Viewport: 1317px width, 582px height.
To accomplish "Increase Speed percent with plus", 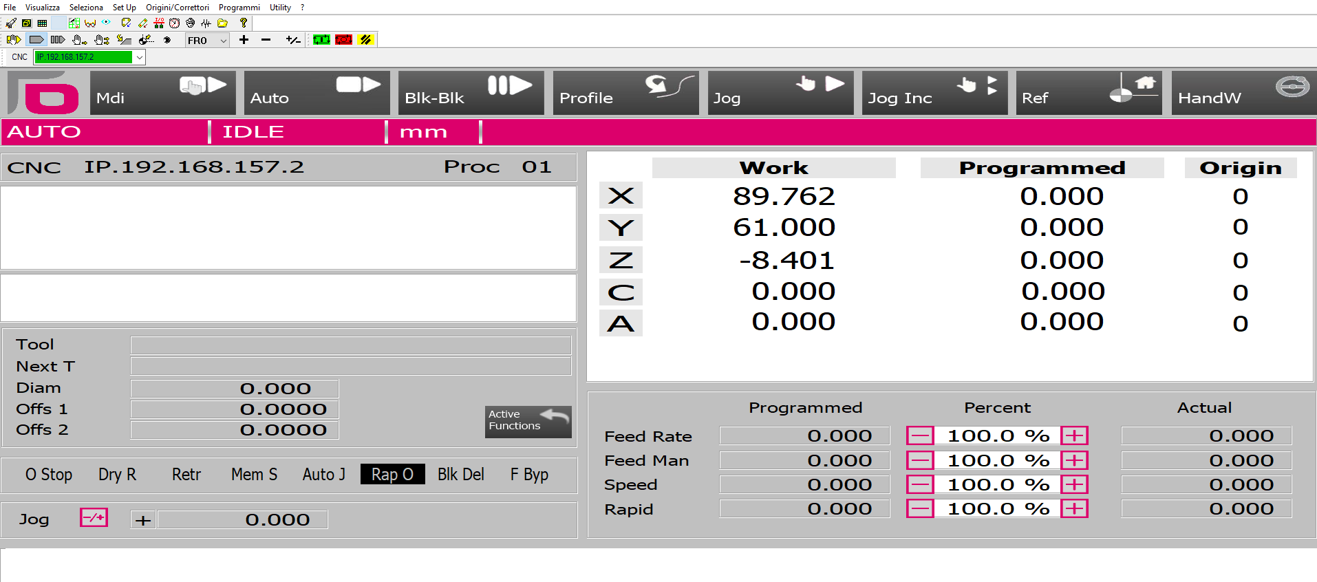I will pos(1074,484).
